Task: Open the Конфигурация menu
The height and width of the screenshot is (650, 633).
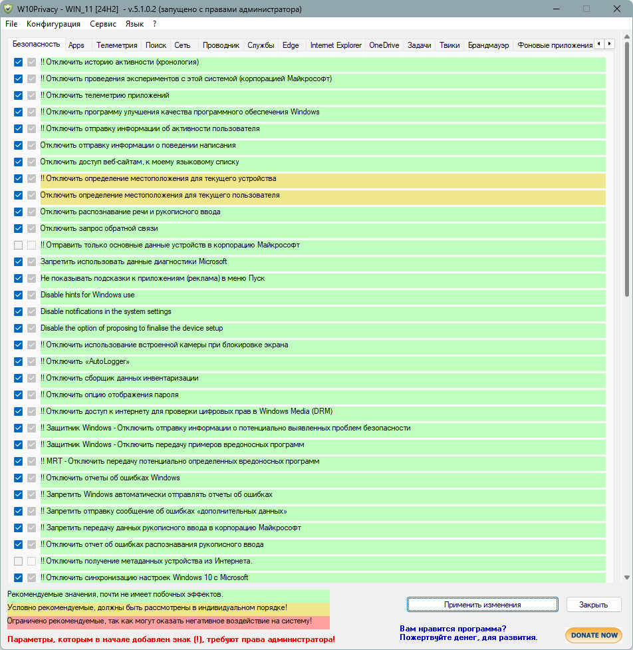Action: click(x=53, y=24)
